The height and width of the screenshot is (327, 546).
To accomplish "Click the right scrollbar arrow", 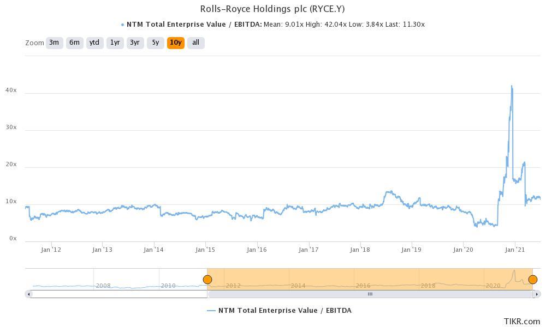I will [x=536, y=294].
